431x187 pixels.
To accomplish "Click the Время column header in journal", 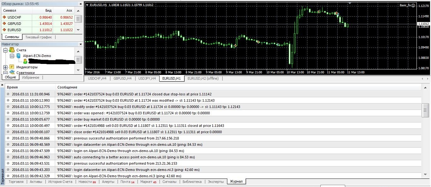I will 30,87.
